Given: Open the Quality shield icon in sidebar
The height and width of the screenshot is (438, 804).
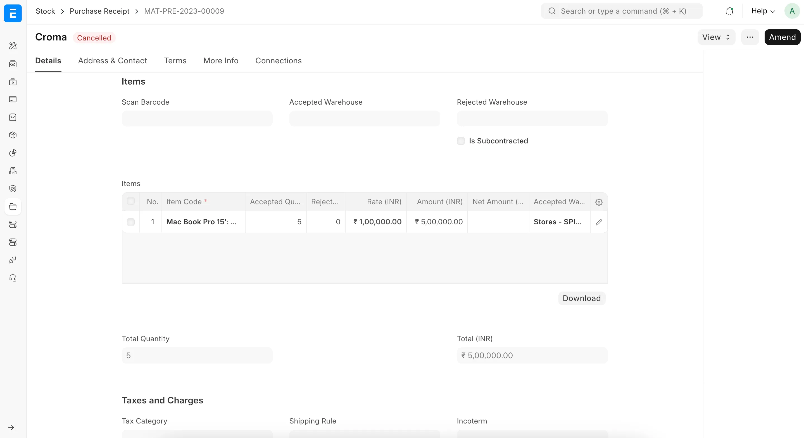Looking at the screenshot, I should [13, 188].
